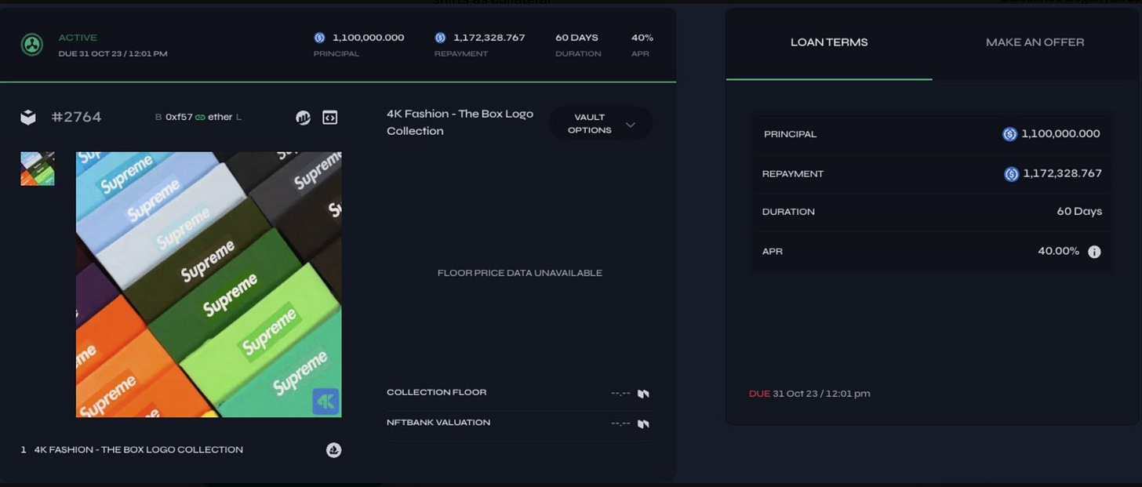Click the USDC coin icon by header principal
This screenshot has width=1142, height=487.
click(319, 38)
